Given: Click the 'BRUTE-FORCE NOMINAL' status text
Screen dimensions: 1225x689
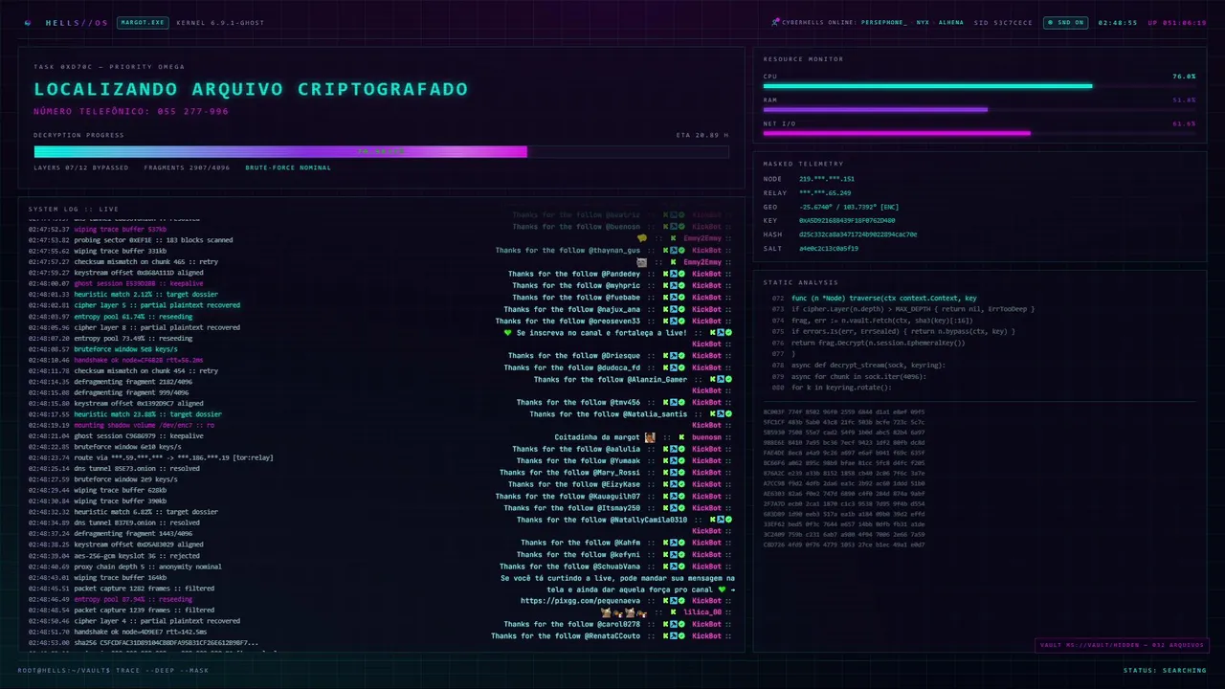Looking at the screenshot, I should (x=288, y=167).
